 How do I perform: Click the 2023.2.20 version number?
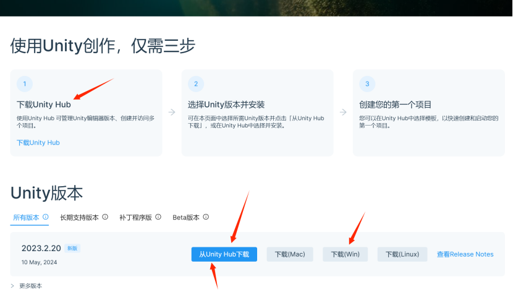coord(41,248)
